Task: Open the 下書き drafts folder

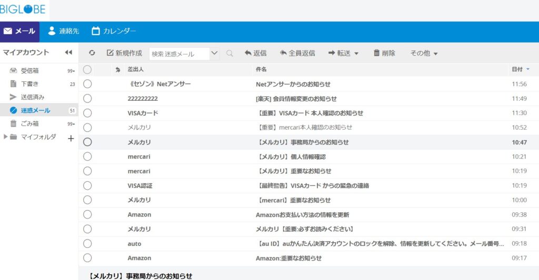Action: (x=29, y=84)
